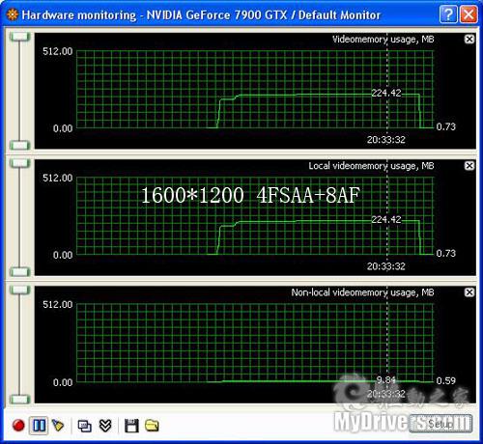Close the Local videomemory usage graph

[x=469, y=166]
